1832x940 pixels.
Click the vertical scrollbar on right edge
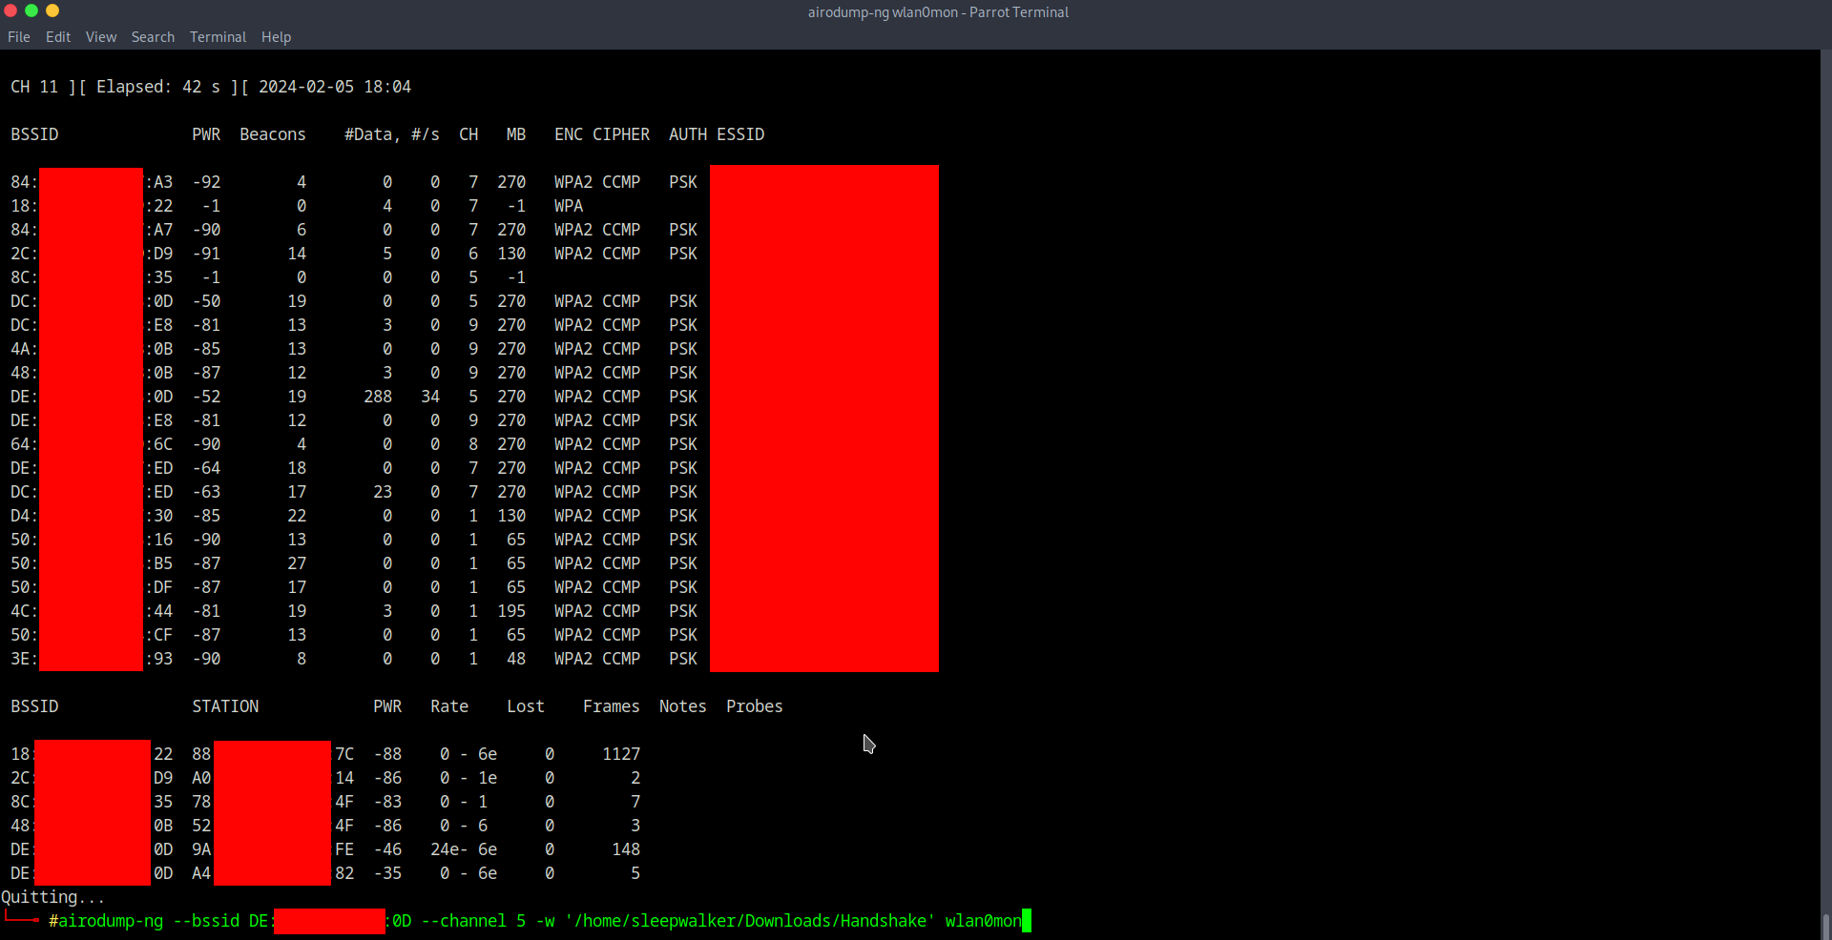pyautogui.click(x=1825, y=477)
